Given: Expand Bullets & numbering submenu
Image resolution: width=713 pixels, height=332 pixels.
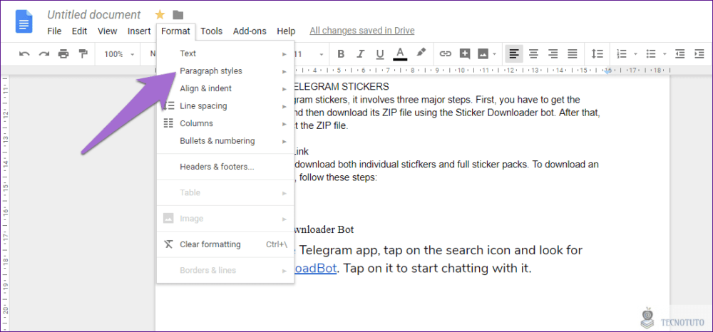Looking at the screenshot, I should (x=225, y=141).
